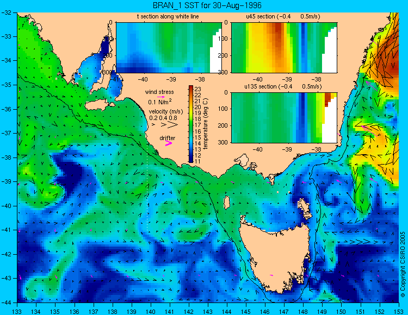Click longitude axis label 153

tap(398, 312)
